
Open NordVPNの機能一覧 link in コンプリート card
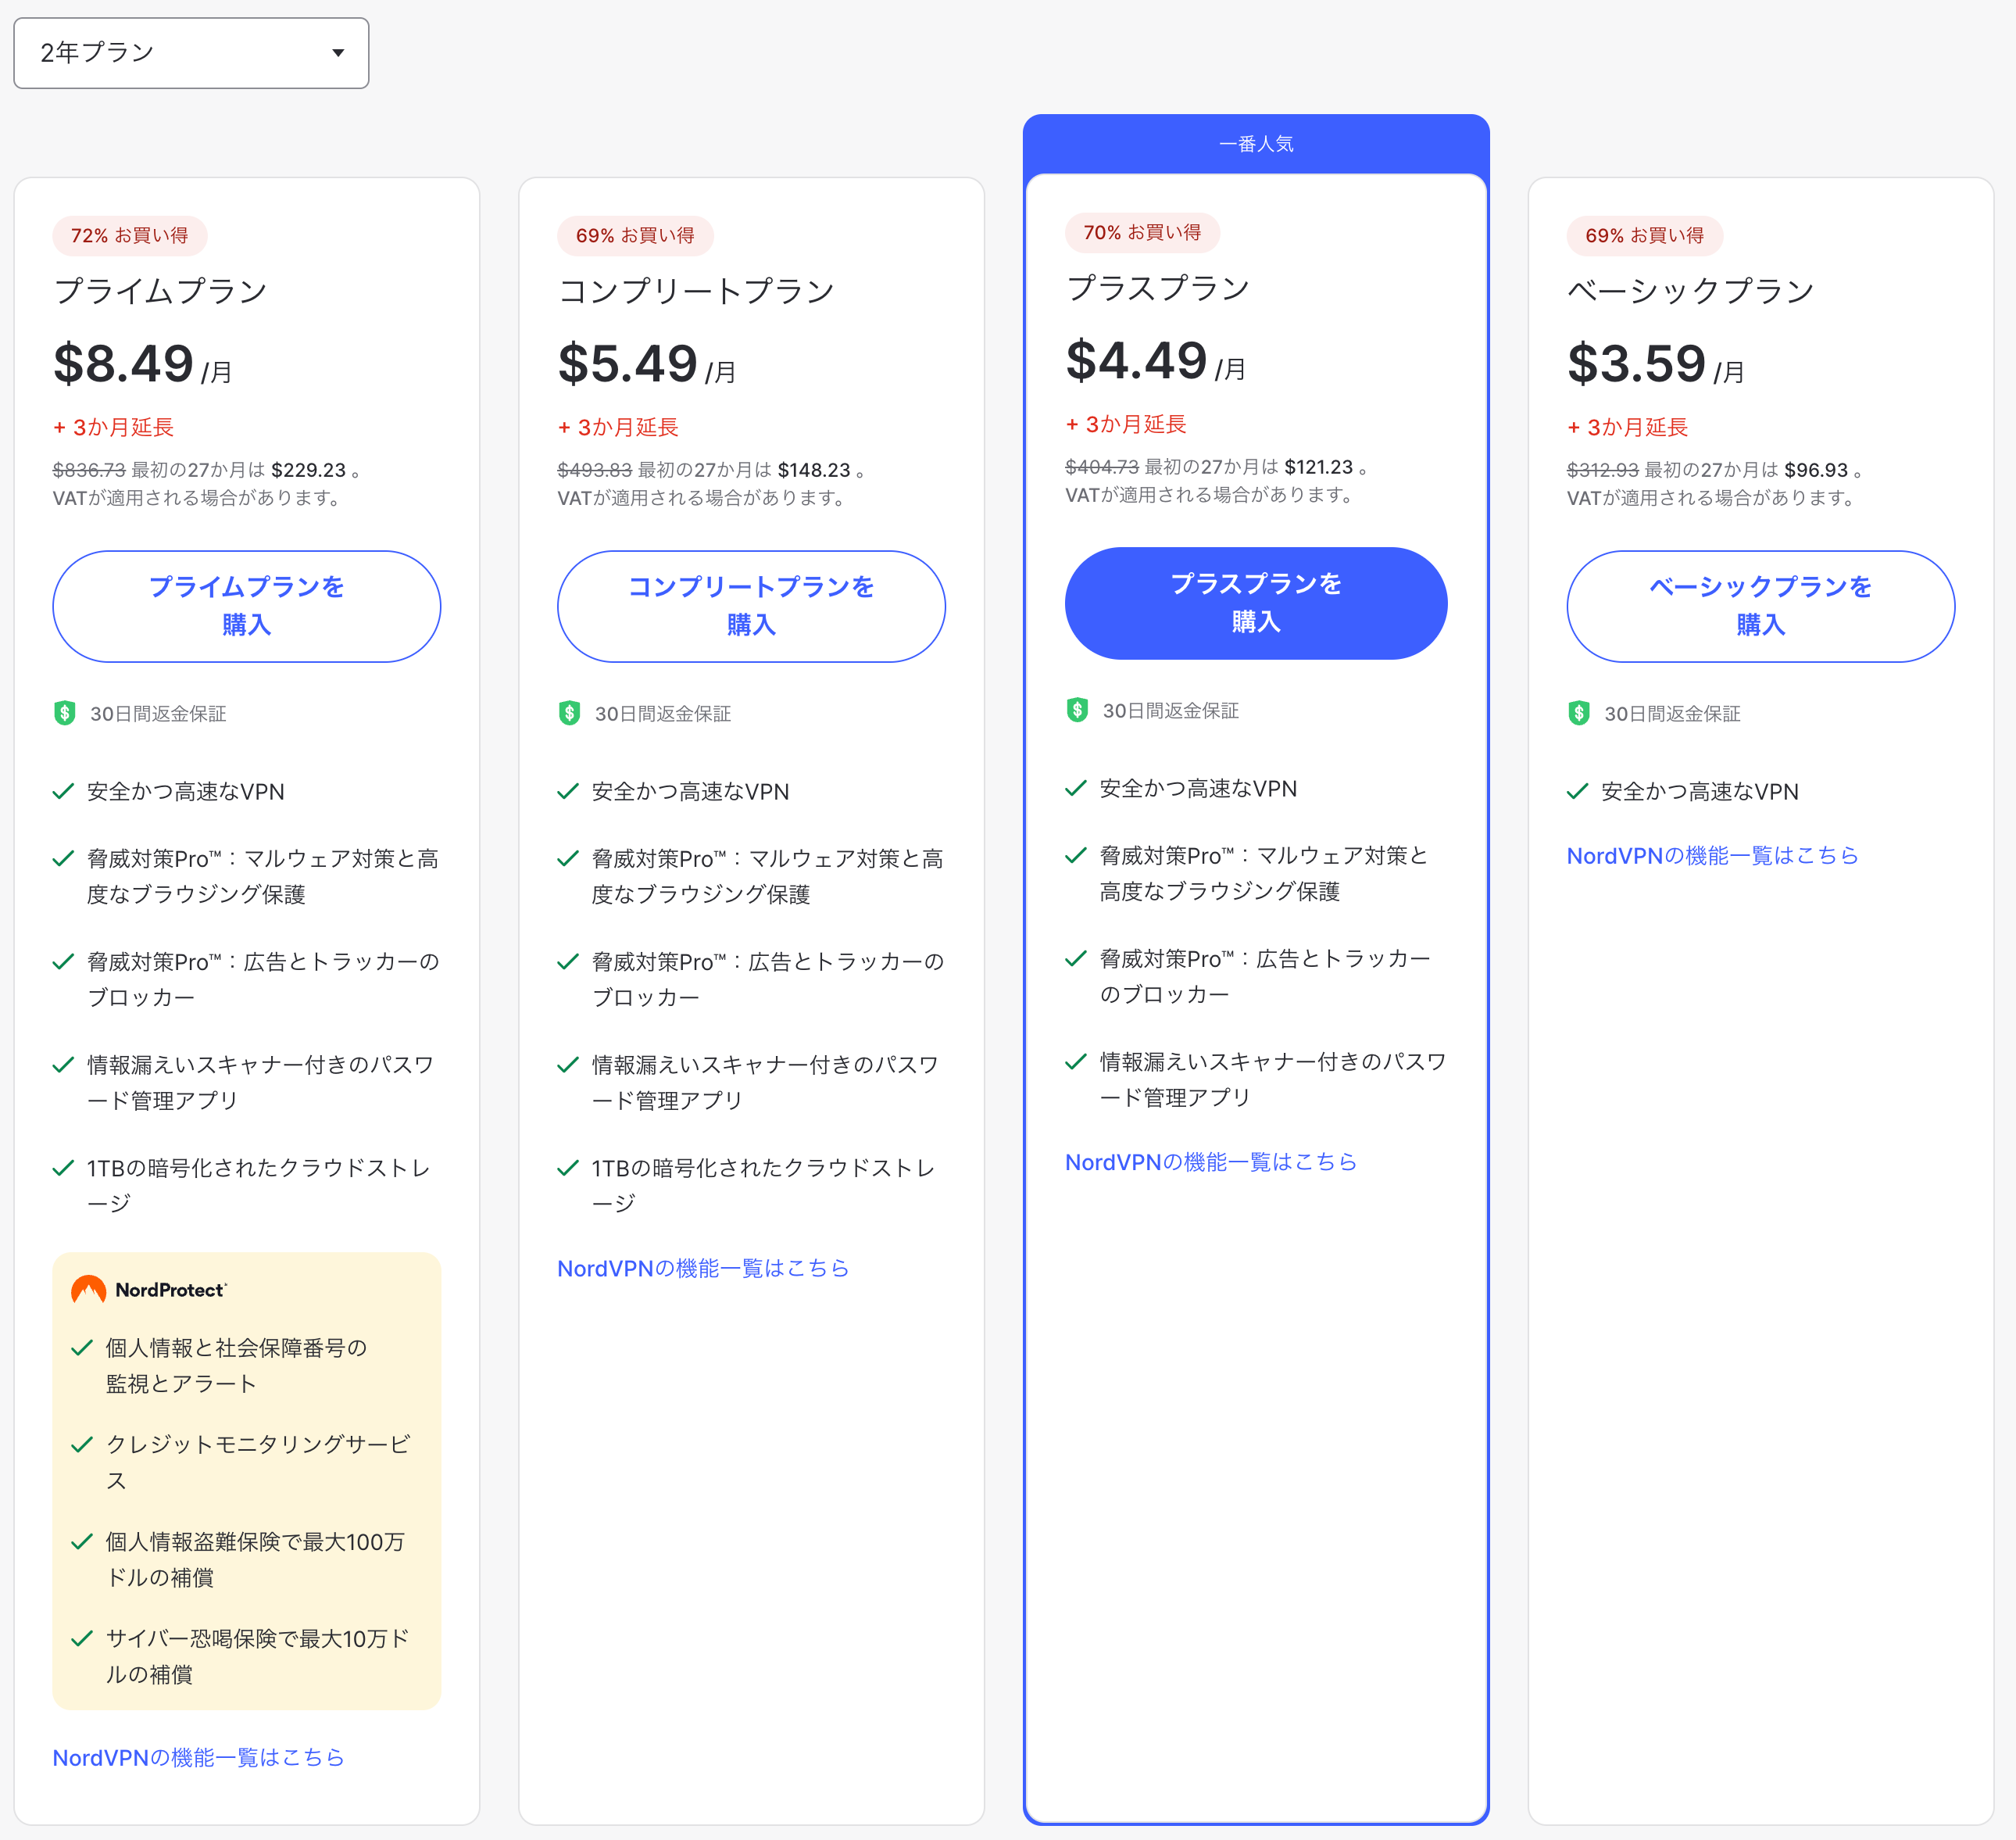(x=703, y=1268)
